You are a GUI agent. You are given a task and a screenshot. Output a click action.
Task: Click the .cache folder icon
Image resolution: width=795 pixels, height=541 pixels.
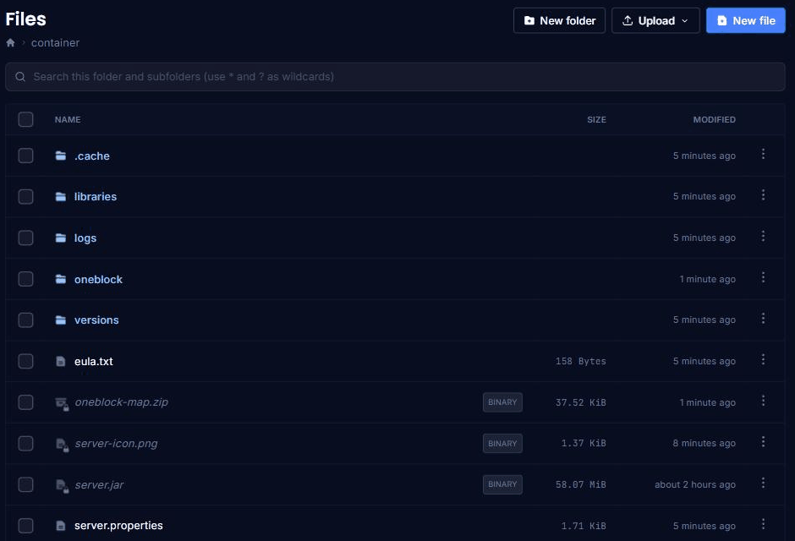61,156
